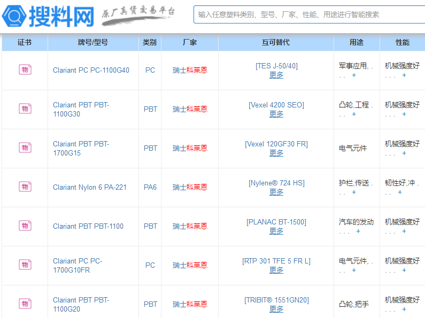Click the 互可替代 column header
The width and height of the screenshot is (425, 318).
276,42
